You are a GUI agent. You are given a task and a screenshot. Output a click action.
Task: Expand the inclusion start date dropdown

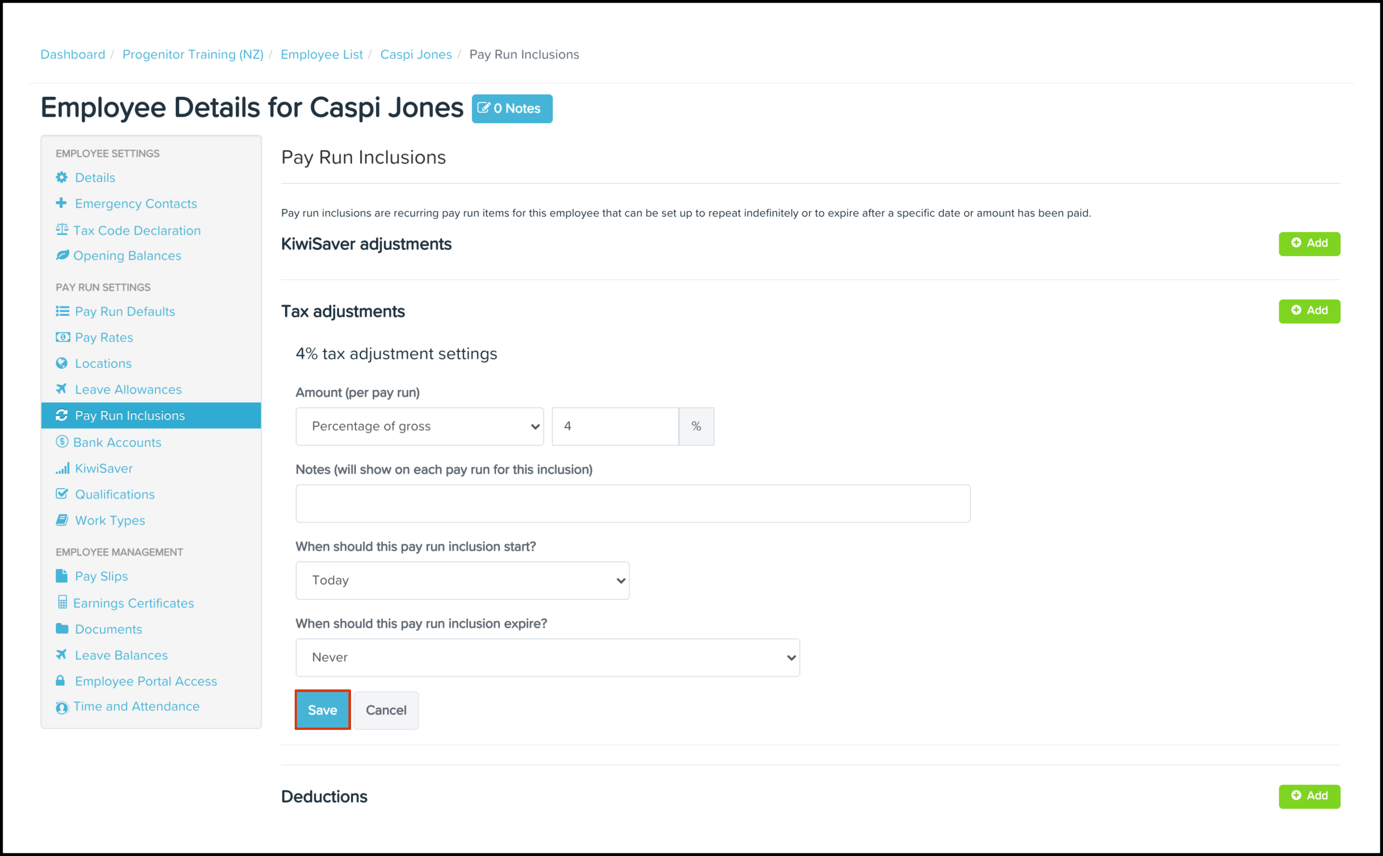pos(462,580)
